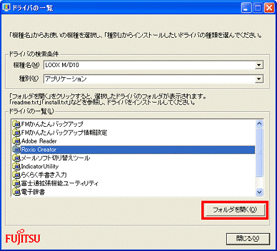
Task: Click the folder icon beside Roxio Creator
Action: pyautogui.click(x=16, y=150)
